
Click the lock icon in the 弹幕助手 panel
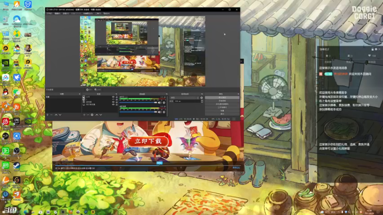[372, 49]
